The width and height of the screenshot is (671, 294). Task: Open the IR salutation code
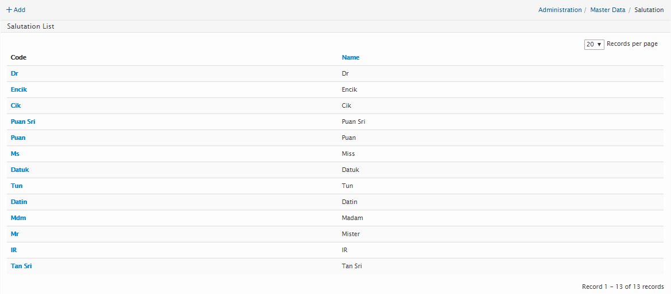click(14, 250)
